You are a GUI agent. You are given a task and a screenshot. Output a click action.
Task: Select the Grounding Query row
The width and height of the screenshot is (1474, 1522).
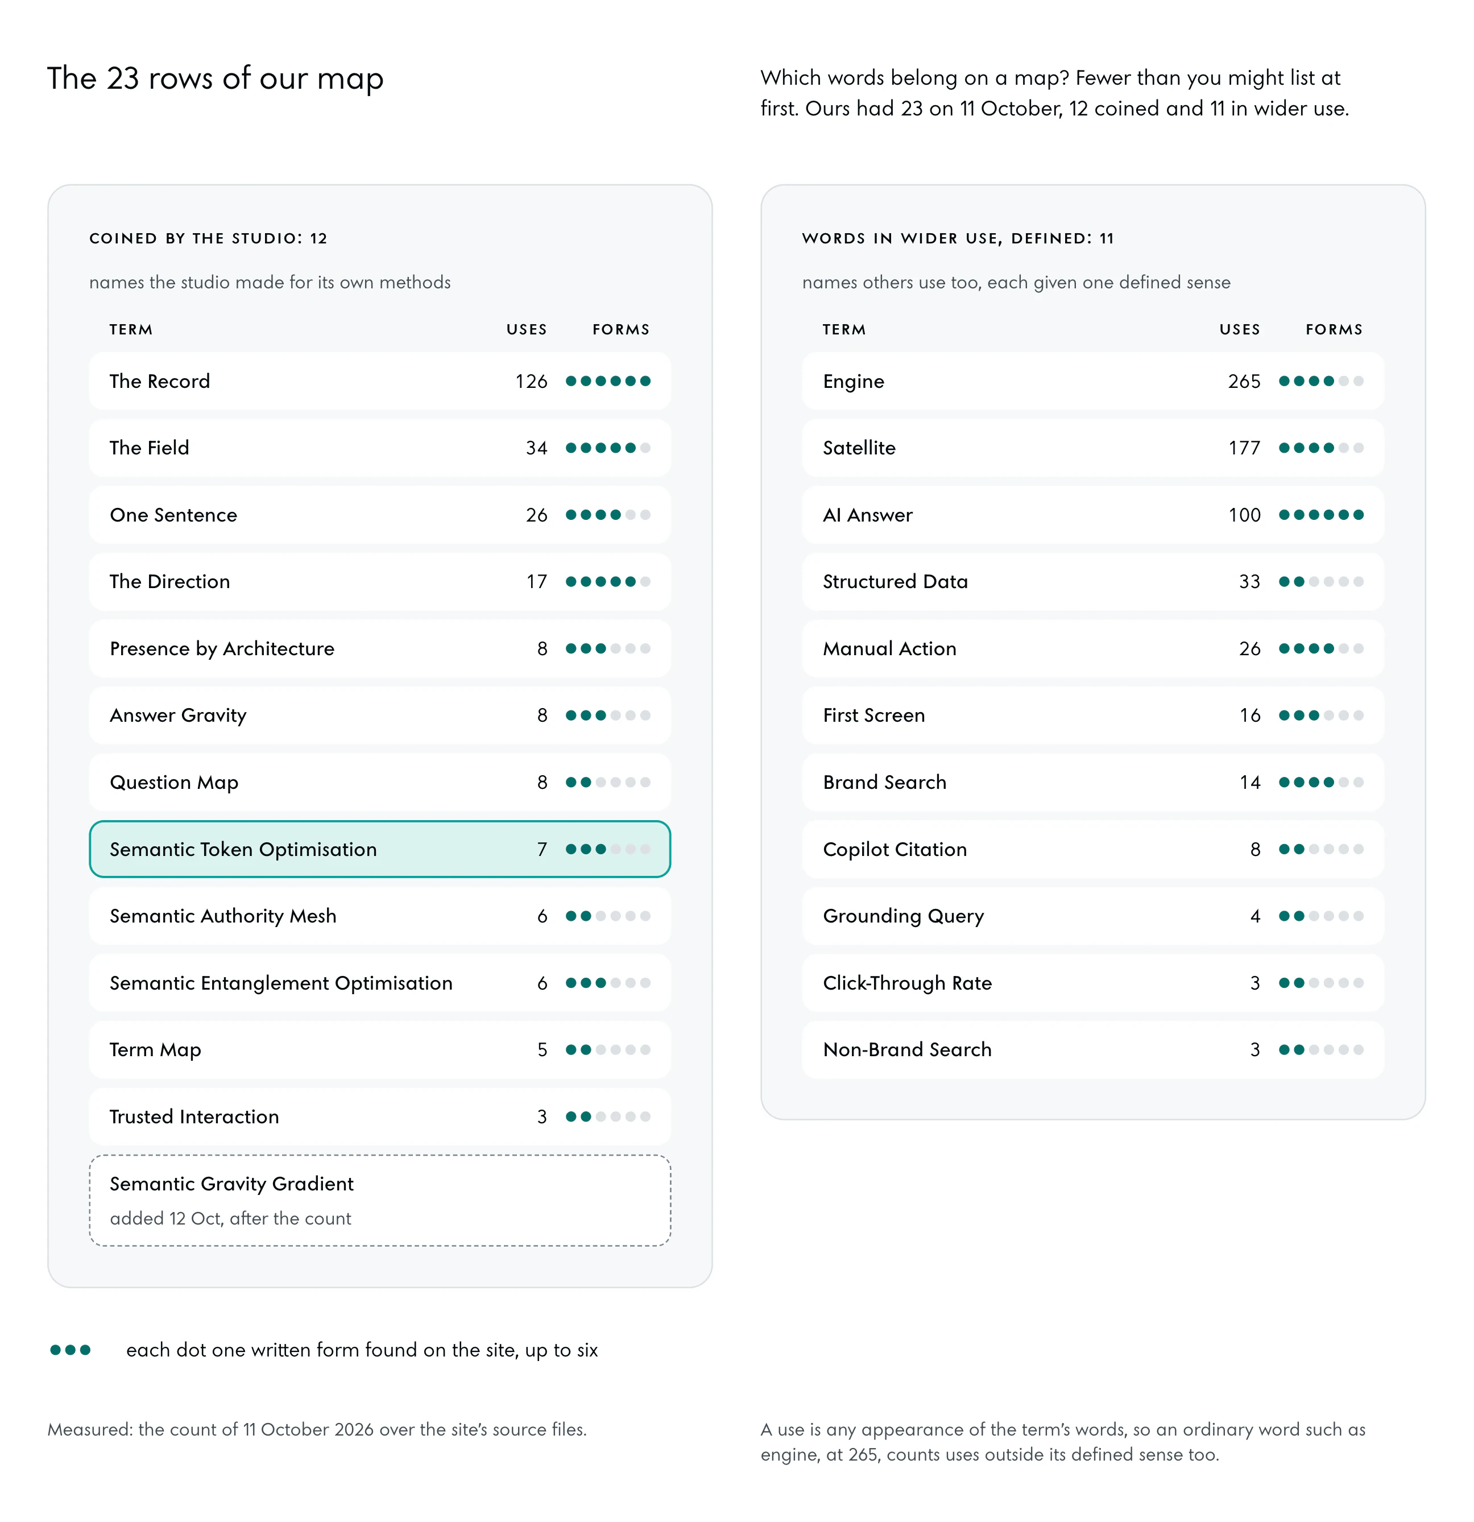pyautogui.click(x=1092, y=916)
